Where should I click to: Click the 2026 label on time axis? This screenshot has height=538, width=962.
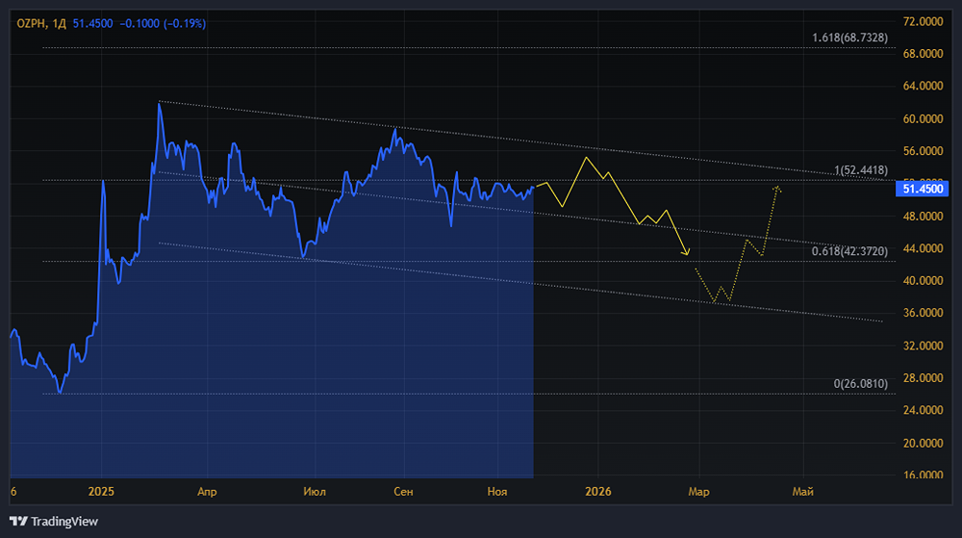598,492
